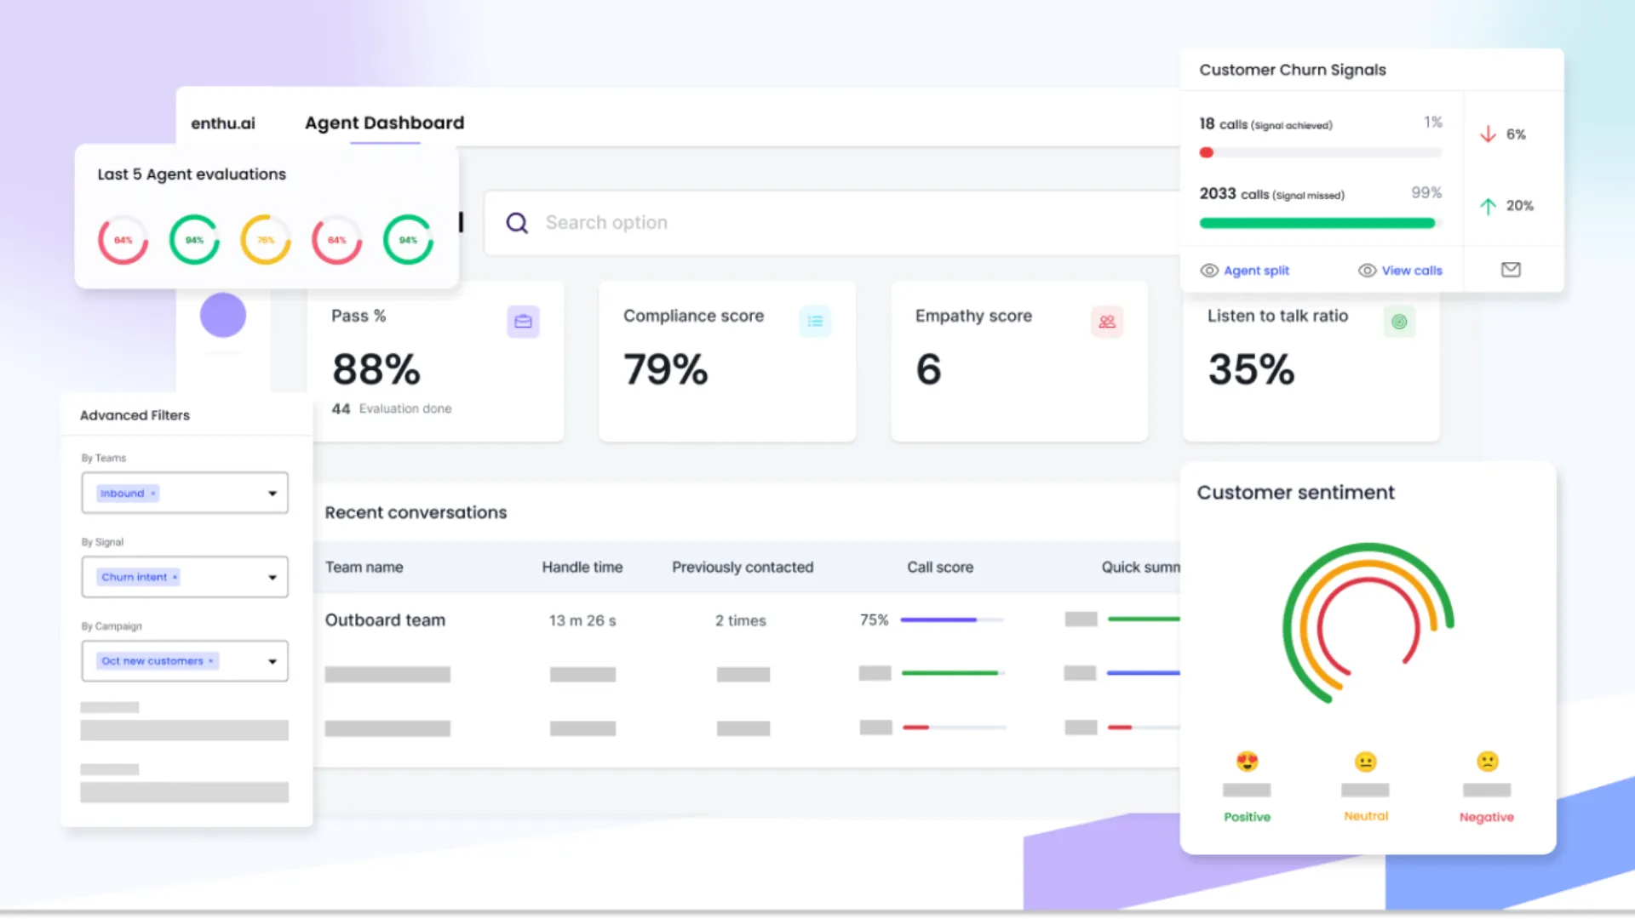Click the green target icon on Listen to talk ratio
Image resolution: width=1635 pixels, height=919 pixels.
[1399, 322]
